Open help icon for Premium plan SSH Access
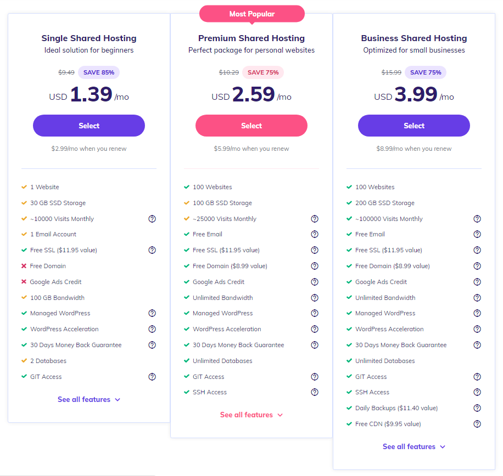 [x=315, y=392]
